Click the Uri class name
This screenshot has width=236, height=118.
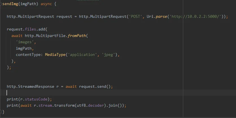point(150,17)
